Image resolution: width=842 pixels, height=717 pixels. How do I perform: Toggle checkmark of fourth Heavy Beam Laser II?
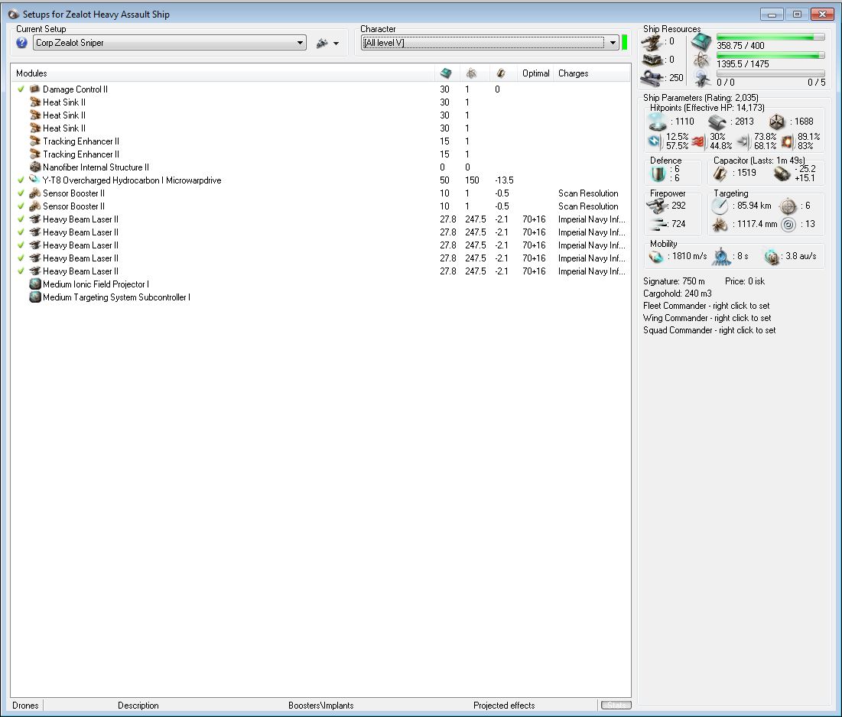pos(21,258)
